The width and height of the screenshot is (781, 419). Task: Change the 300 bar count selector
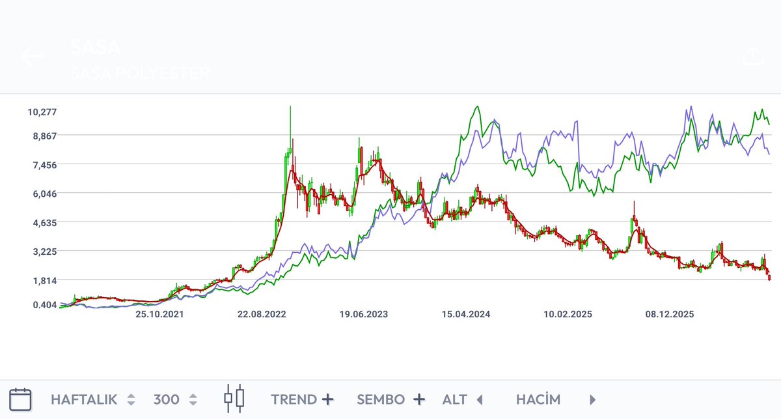[x=175, y=399]
